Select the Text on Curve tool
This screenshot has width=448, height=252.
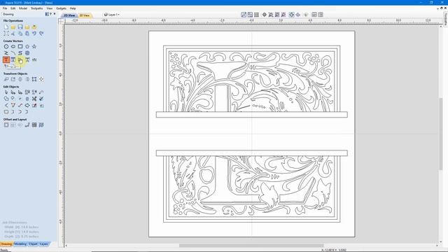pyautogui.click(x=27, y=59)
